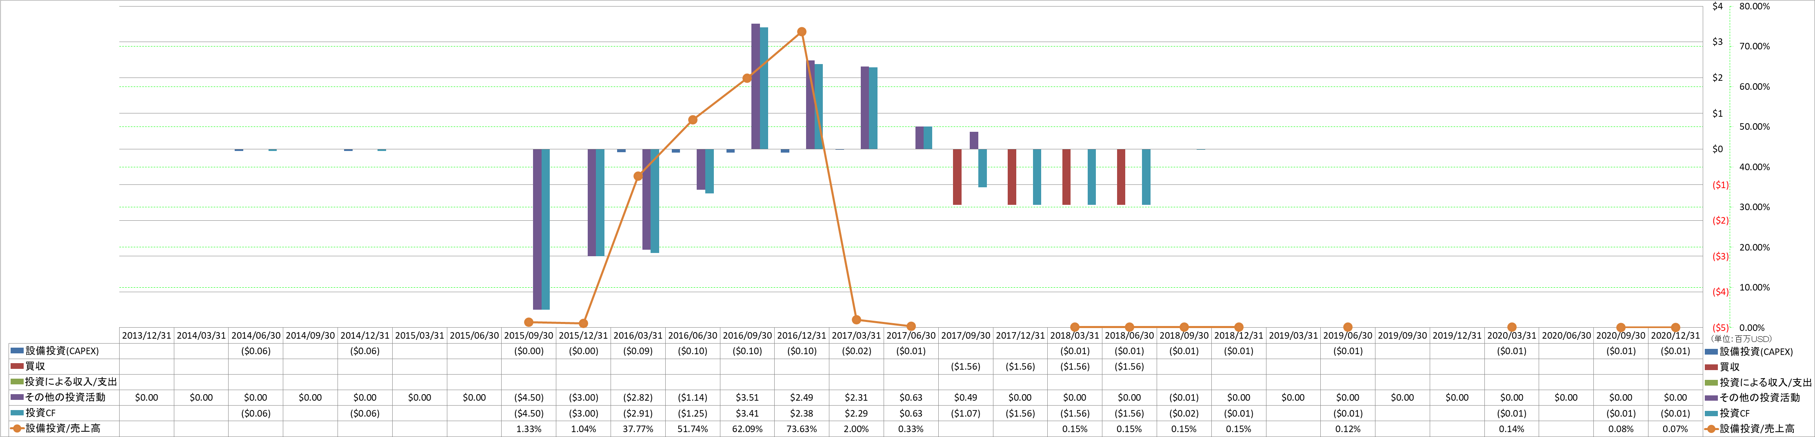Select the 2020/12/31 date column header
This screenshot has width=1815, height=437.
point(1675,335)
